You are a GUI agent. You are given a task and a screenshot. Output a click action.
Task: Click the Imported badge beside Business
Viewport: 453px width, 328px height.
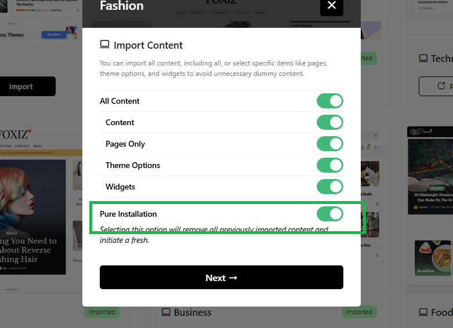click(359, 312)
